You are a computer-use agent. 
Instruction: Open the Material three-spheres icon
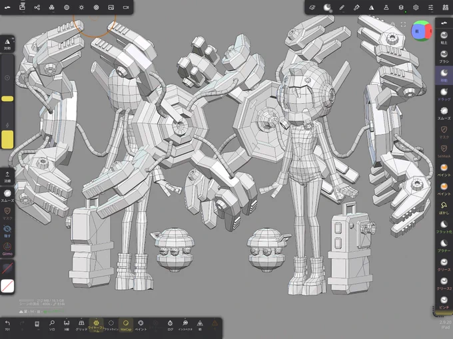pyautogui.click(x=52, y=7)
